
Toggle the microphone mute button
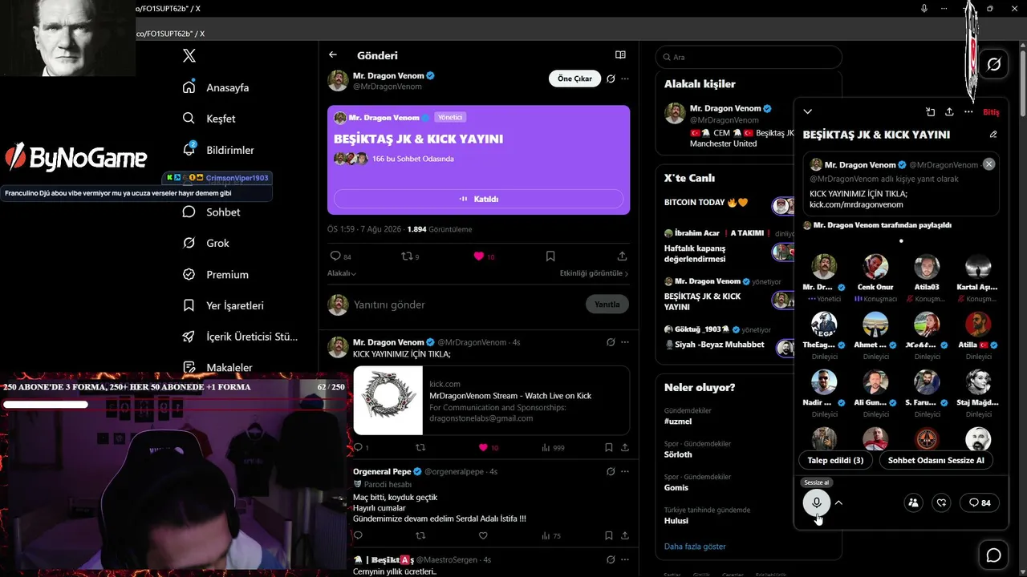tap(817, 502)
